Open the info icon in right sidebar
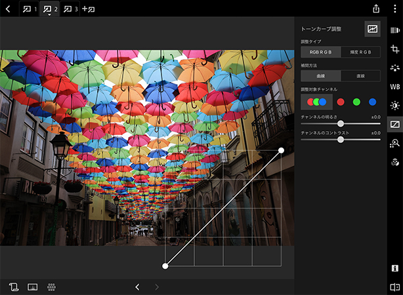The height and width of the screenshot is (295, 403). pos(394,268)
